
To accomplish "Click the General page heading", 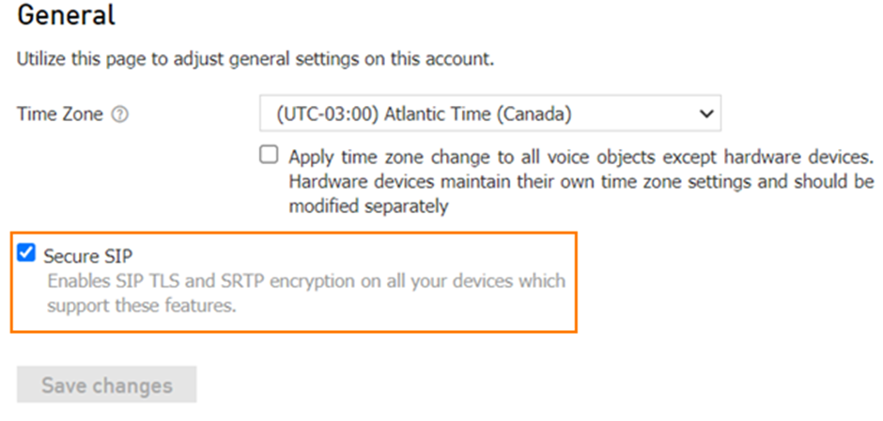I will tap(67, 15).
